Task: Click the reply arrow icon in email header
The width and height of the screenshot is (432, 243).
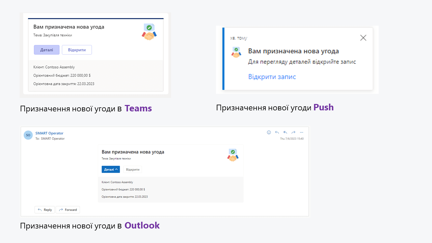Action: 277,132
